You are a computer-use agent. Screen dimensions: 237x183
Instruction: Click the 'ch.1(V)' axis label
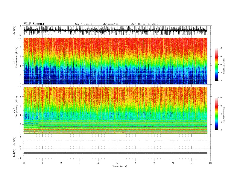(x=14, y=30)
